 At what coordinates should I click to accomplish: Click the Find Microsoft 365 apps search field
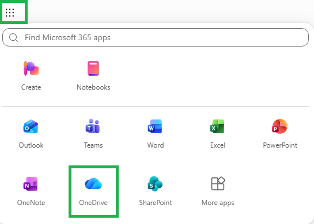click(156, 37)
